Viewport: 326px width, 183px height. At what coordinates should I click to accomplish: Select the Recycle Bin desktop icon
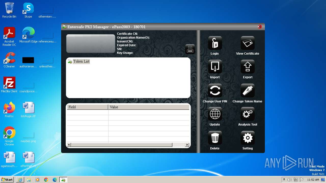click(9, 10)
